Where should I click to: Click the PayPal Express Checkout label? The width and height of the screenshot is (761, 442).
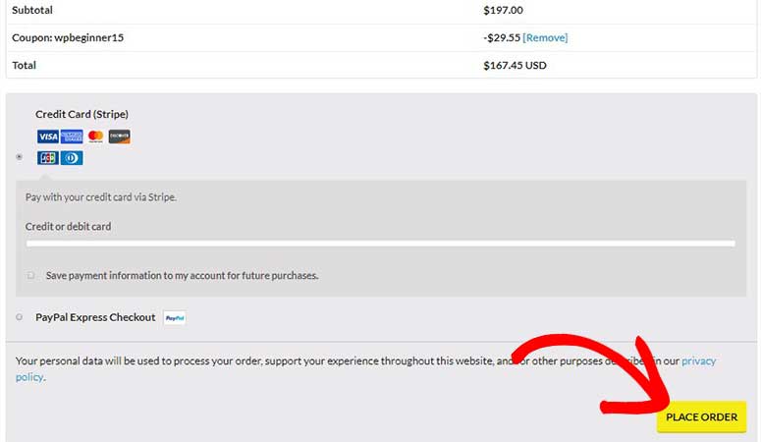[95, 317]
